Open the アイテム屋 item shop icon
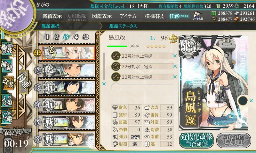This screenshot has width=256, height=153. (198, 16)
